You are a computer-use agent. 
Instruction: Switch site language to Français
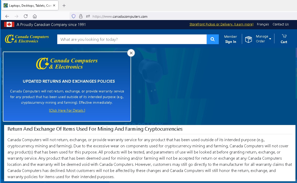tap(263, 24)
